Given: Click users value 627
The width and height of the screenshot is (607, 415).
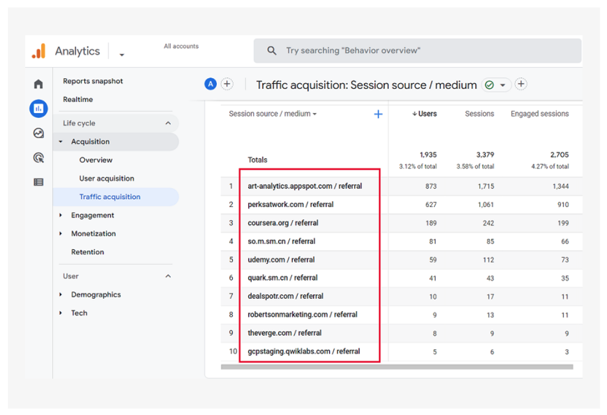Looking at the screenshot, I should [x=431, y=205].
